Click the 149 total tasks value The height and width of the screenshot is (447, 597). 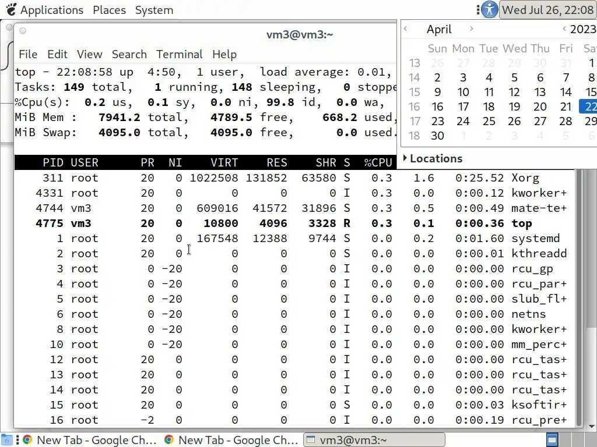74,87
